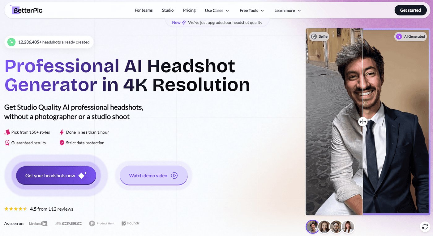Click the Product Hunt logo
Screen dimensions: 433x236
(x=102, y=223)
